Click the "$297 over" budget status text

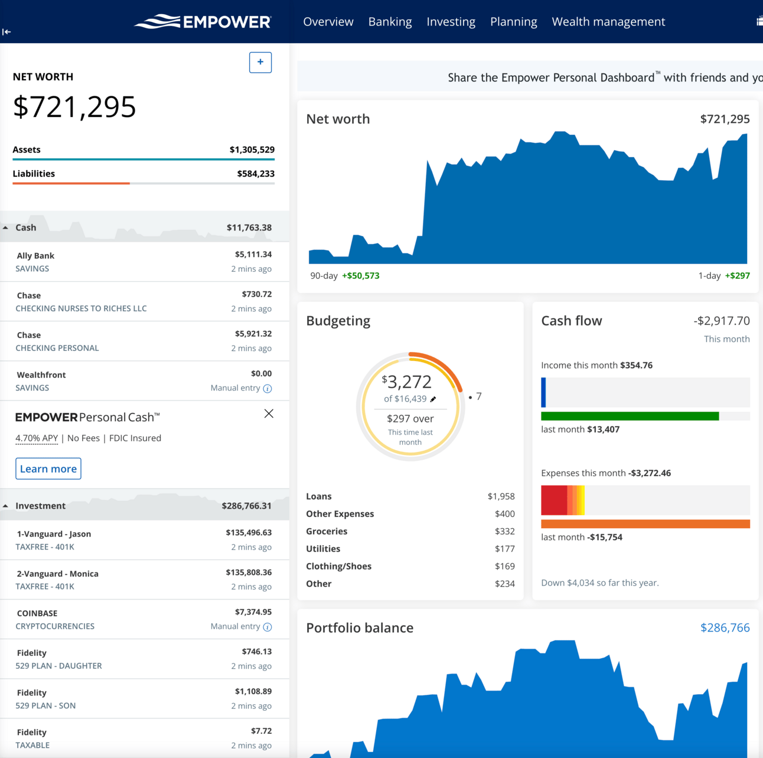click(x=410, y=419)
